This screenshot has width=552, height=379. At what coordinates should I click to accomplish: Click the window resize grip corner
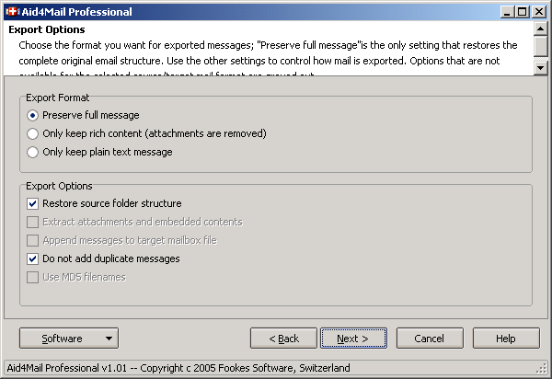click(544, 370)
